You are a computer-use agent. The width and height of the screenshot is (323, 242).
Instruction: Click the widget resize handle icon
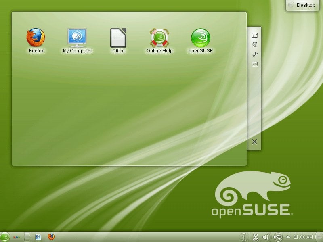(255, 35)
